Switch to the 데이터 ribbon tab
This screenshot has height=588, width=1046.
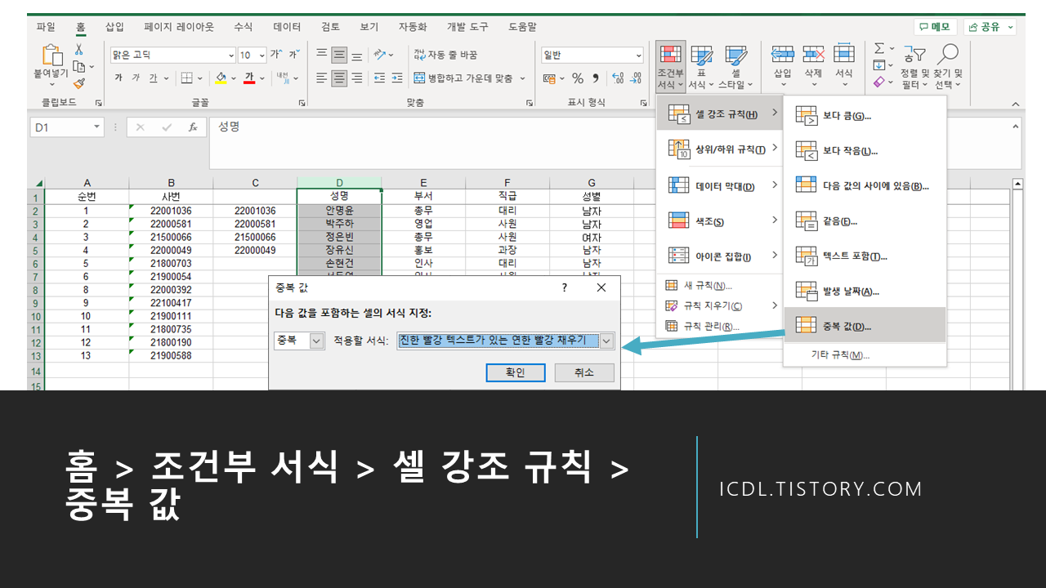coord(287,26)
